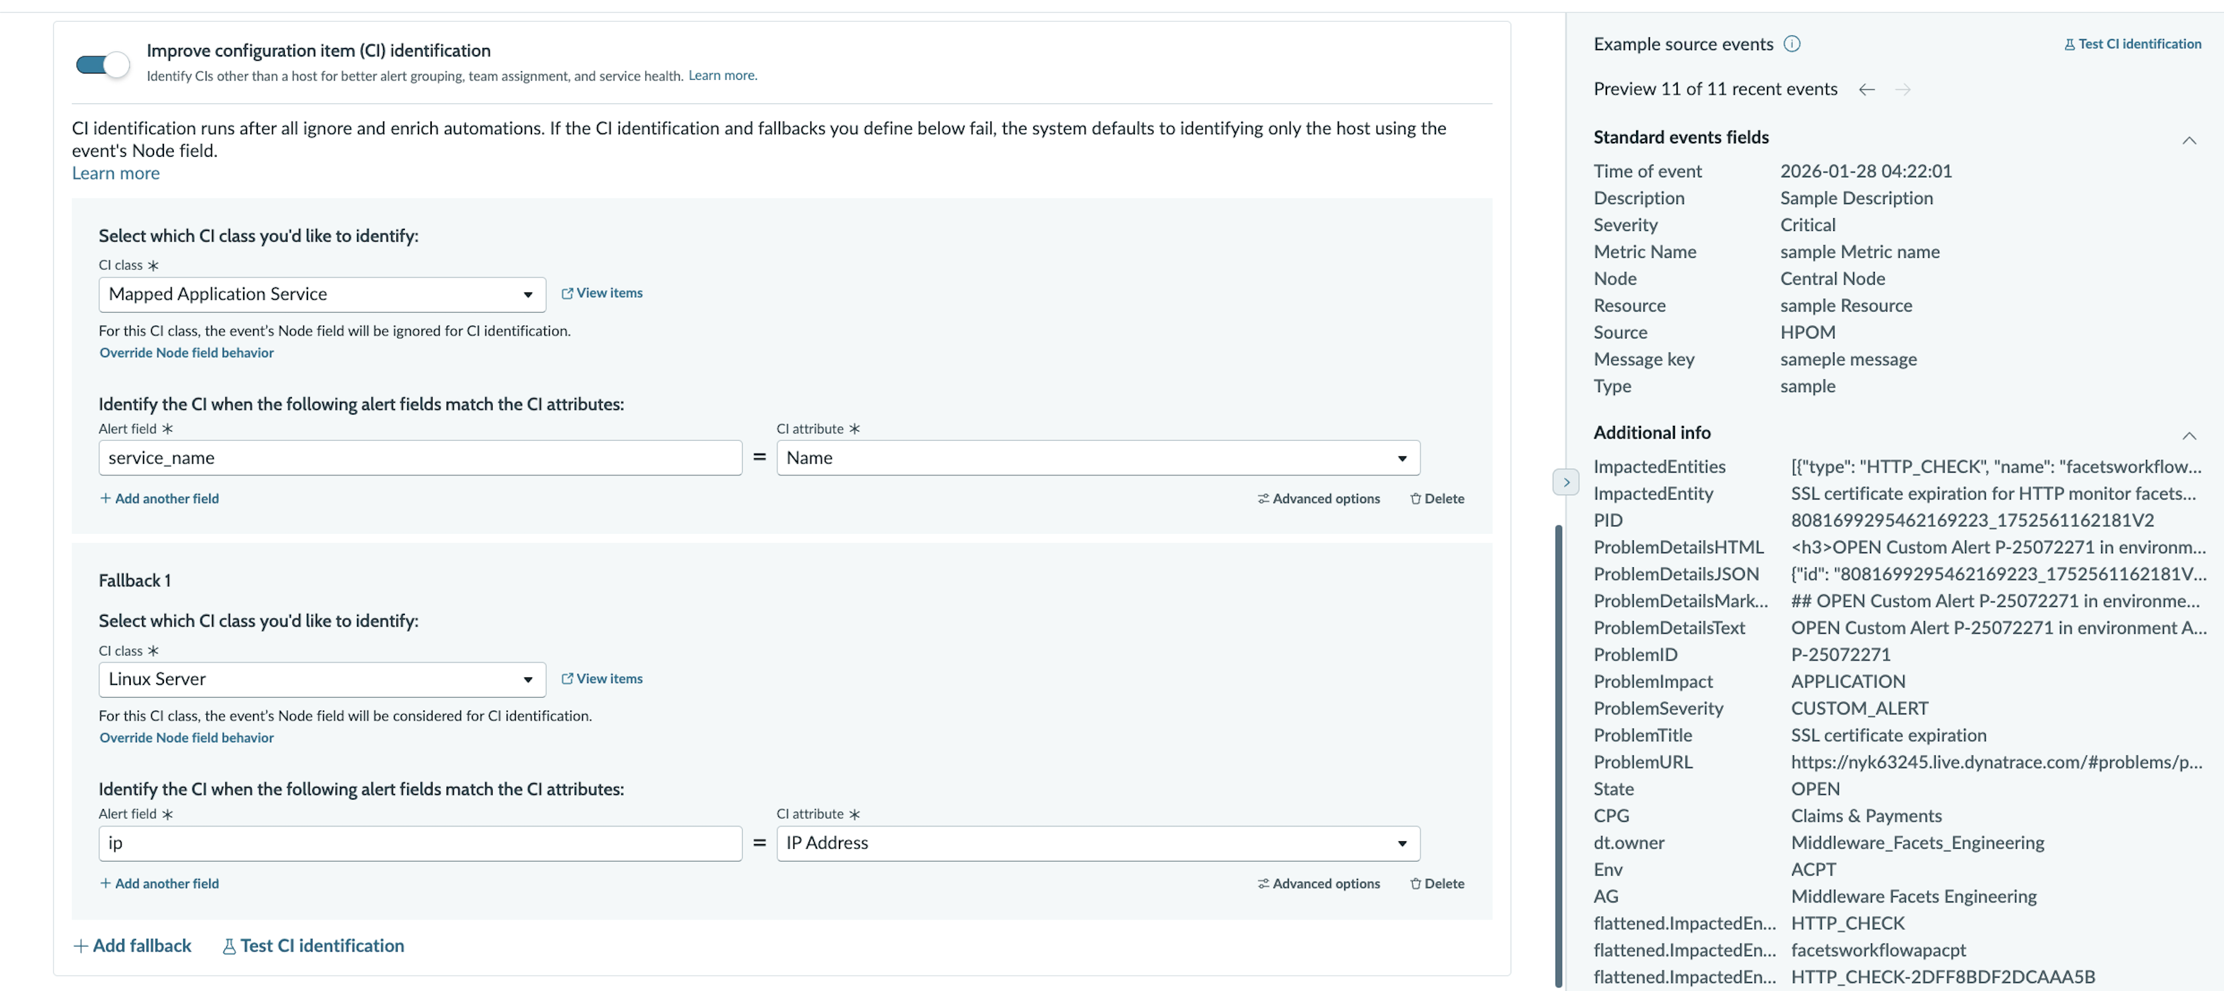Go to previous event with left arrow
The width and height of the screenshot is (2224, 991).
coord(1866,90)
